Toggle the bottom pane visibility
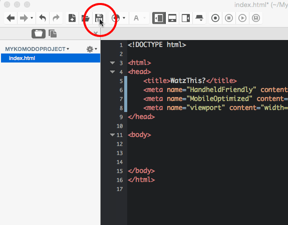288x225 pixels. (172, 18)
